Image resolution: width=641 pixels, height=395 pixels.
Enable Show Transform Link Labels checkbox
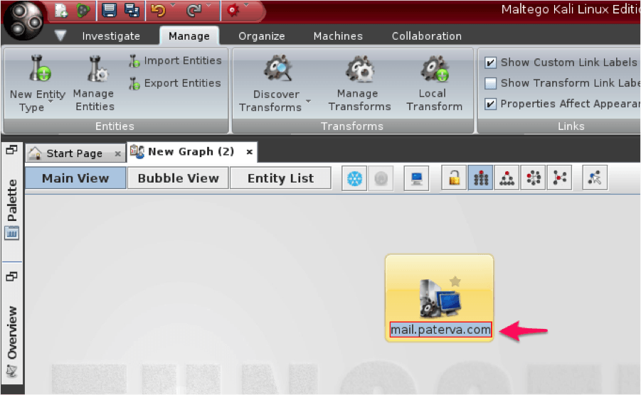point(491,83)
